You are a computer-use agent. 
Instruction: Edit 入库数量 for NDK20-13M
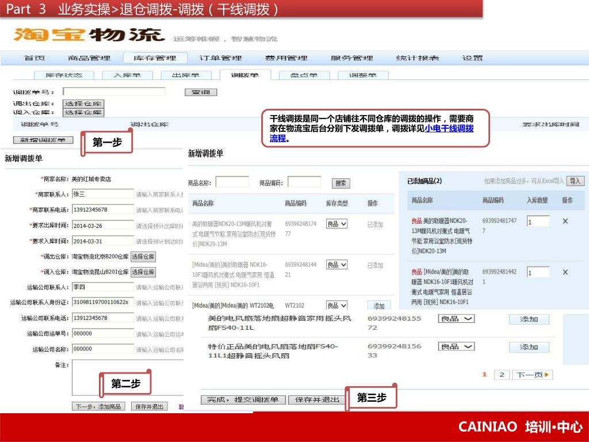point(538,222)
